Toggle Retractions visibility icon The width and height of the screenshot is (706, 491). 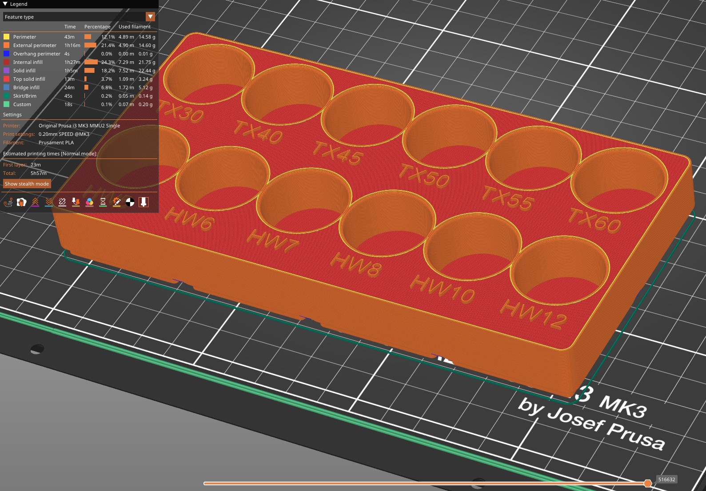click(x=35, y=202)
